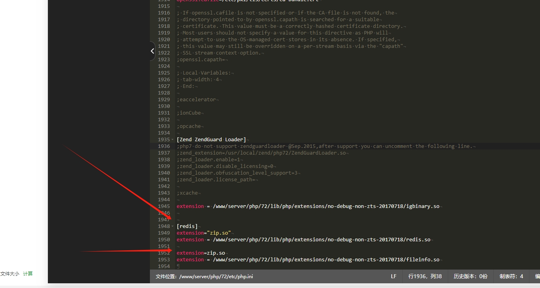Collapse the [redis] section fold arrow

point(173,226)
